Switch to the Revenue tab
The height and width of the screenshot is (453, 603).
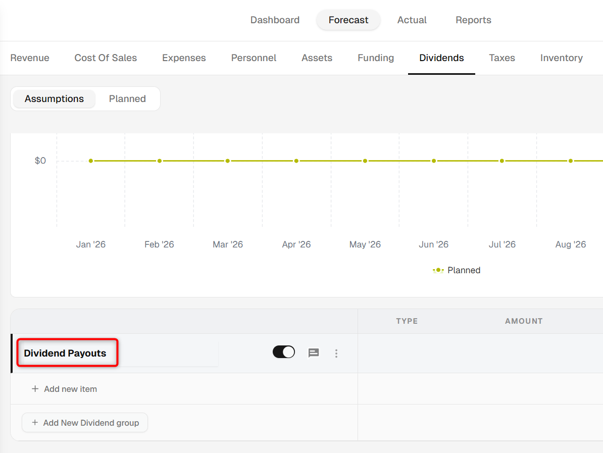tap(30, 58)
